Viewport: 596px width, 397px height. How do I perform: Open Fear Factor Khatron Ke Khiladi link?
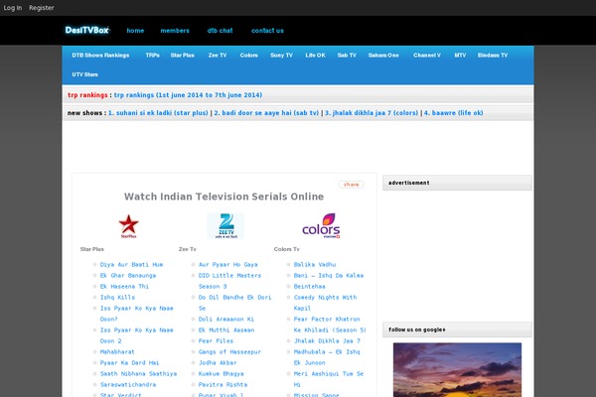(330, 325)
